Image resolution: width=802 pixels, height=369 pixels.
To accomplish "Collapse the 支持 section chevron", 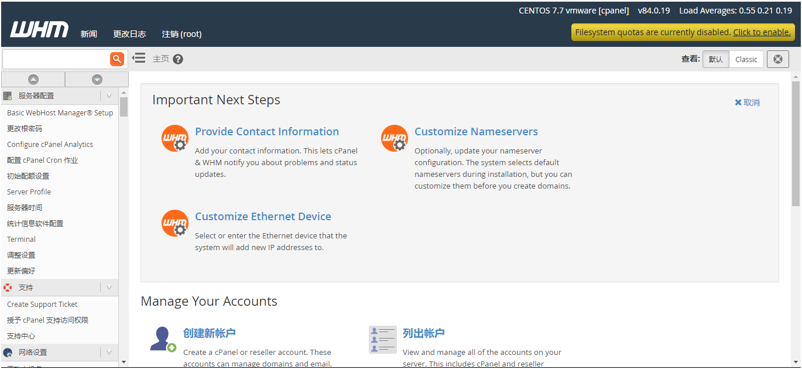I will pyautogui.click(x=109, y=288).
